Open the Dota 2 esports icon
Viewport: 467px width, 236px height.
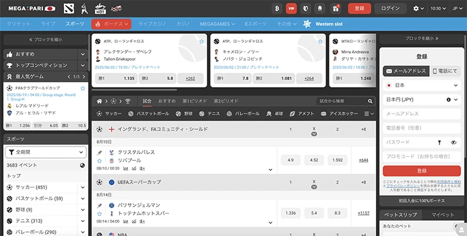(69, 8)
